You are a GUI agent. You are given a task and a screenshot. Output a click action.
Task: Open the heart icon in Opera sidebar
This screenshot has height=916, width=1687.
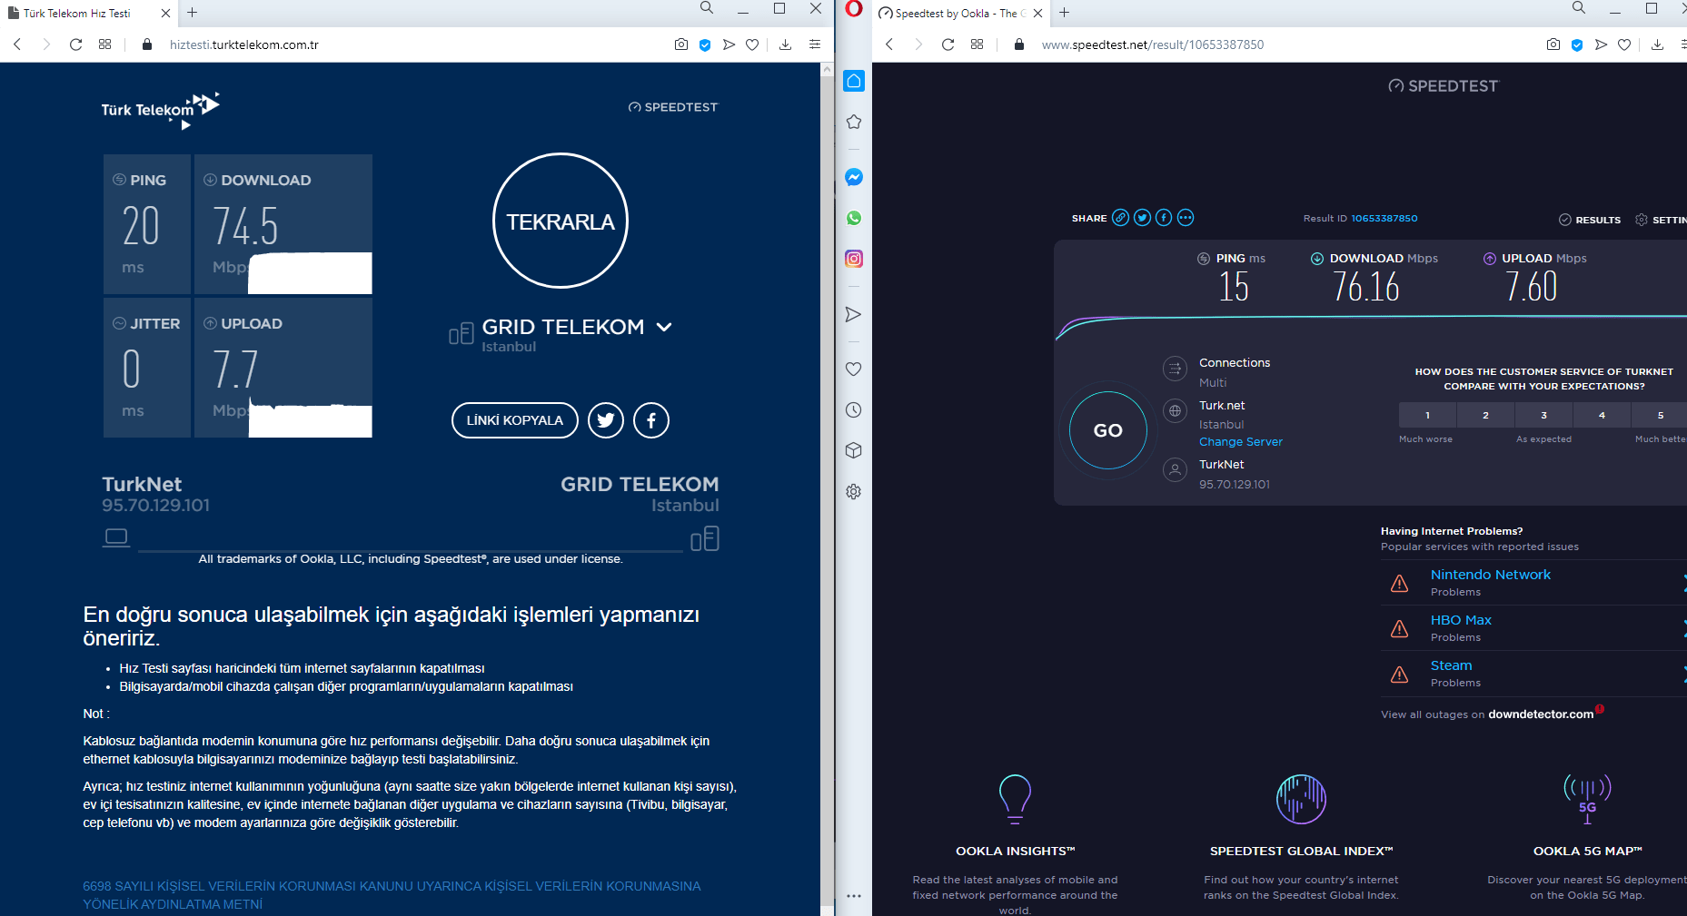[x=854, y=369]
